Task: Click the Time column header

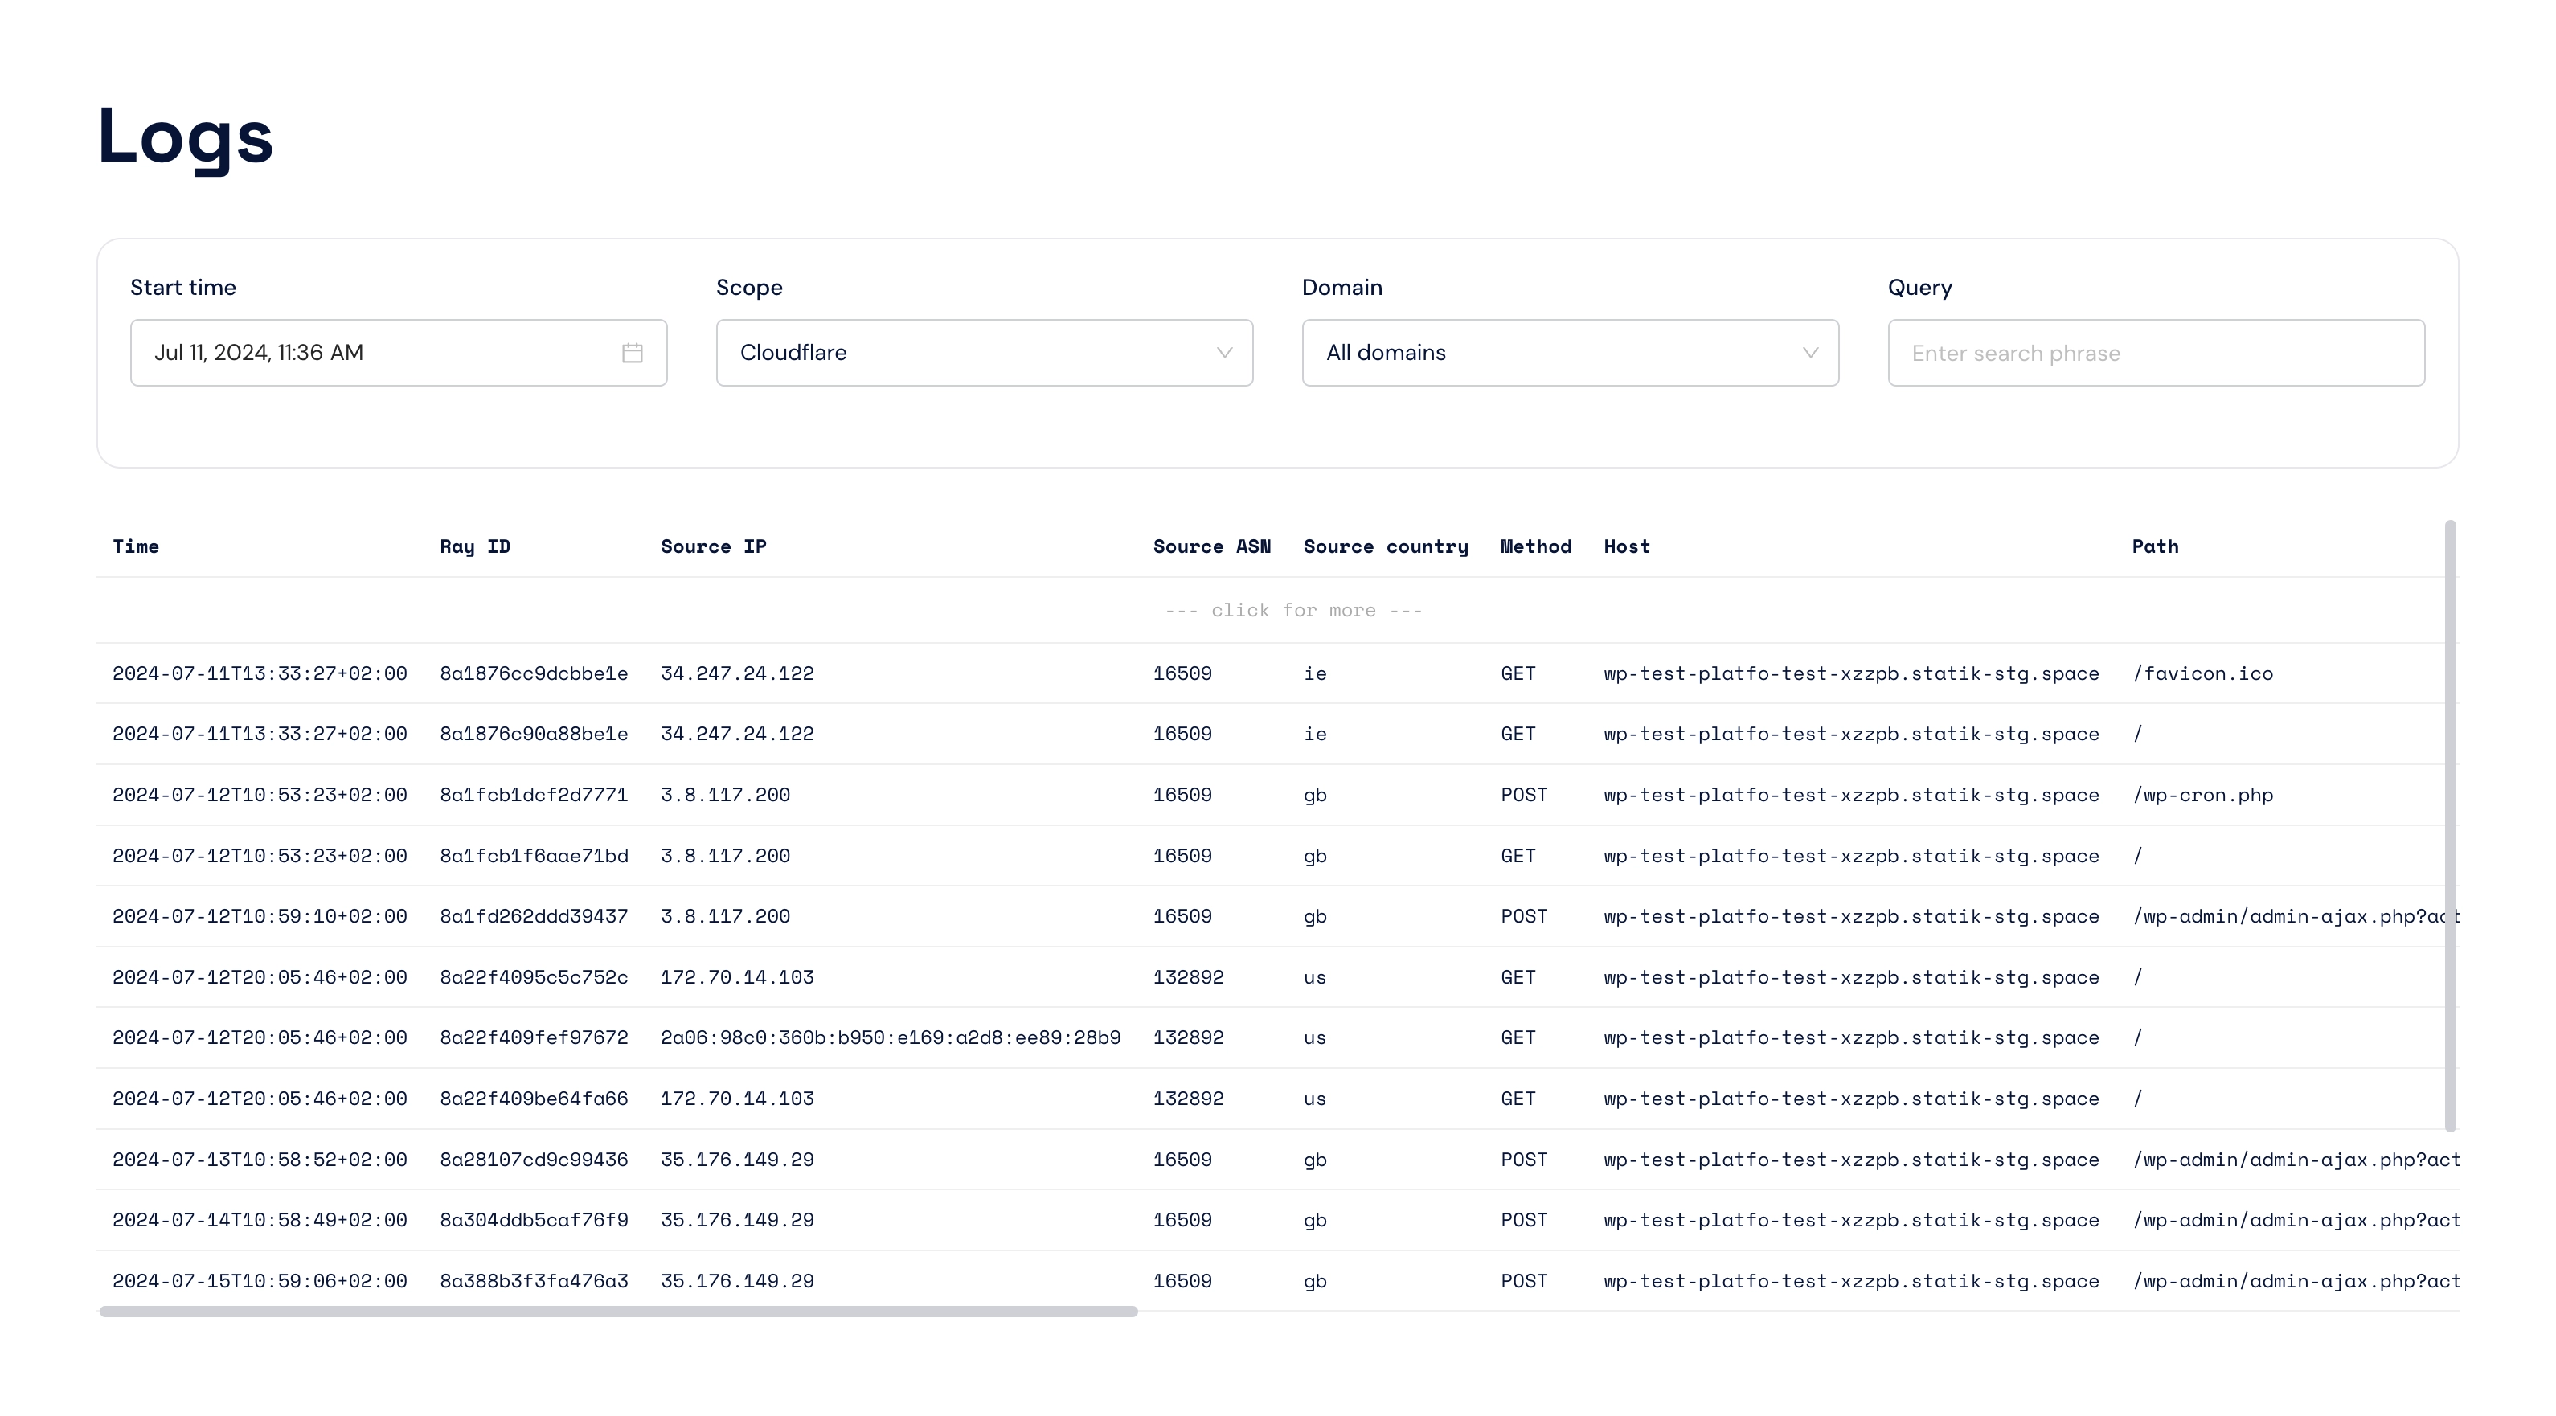Action: point(136,546)
